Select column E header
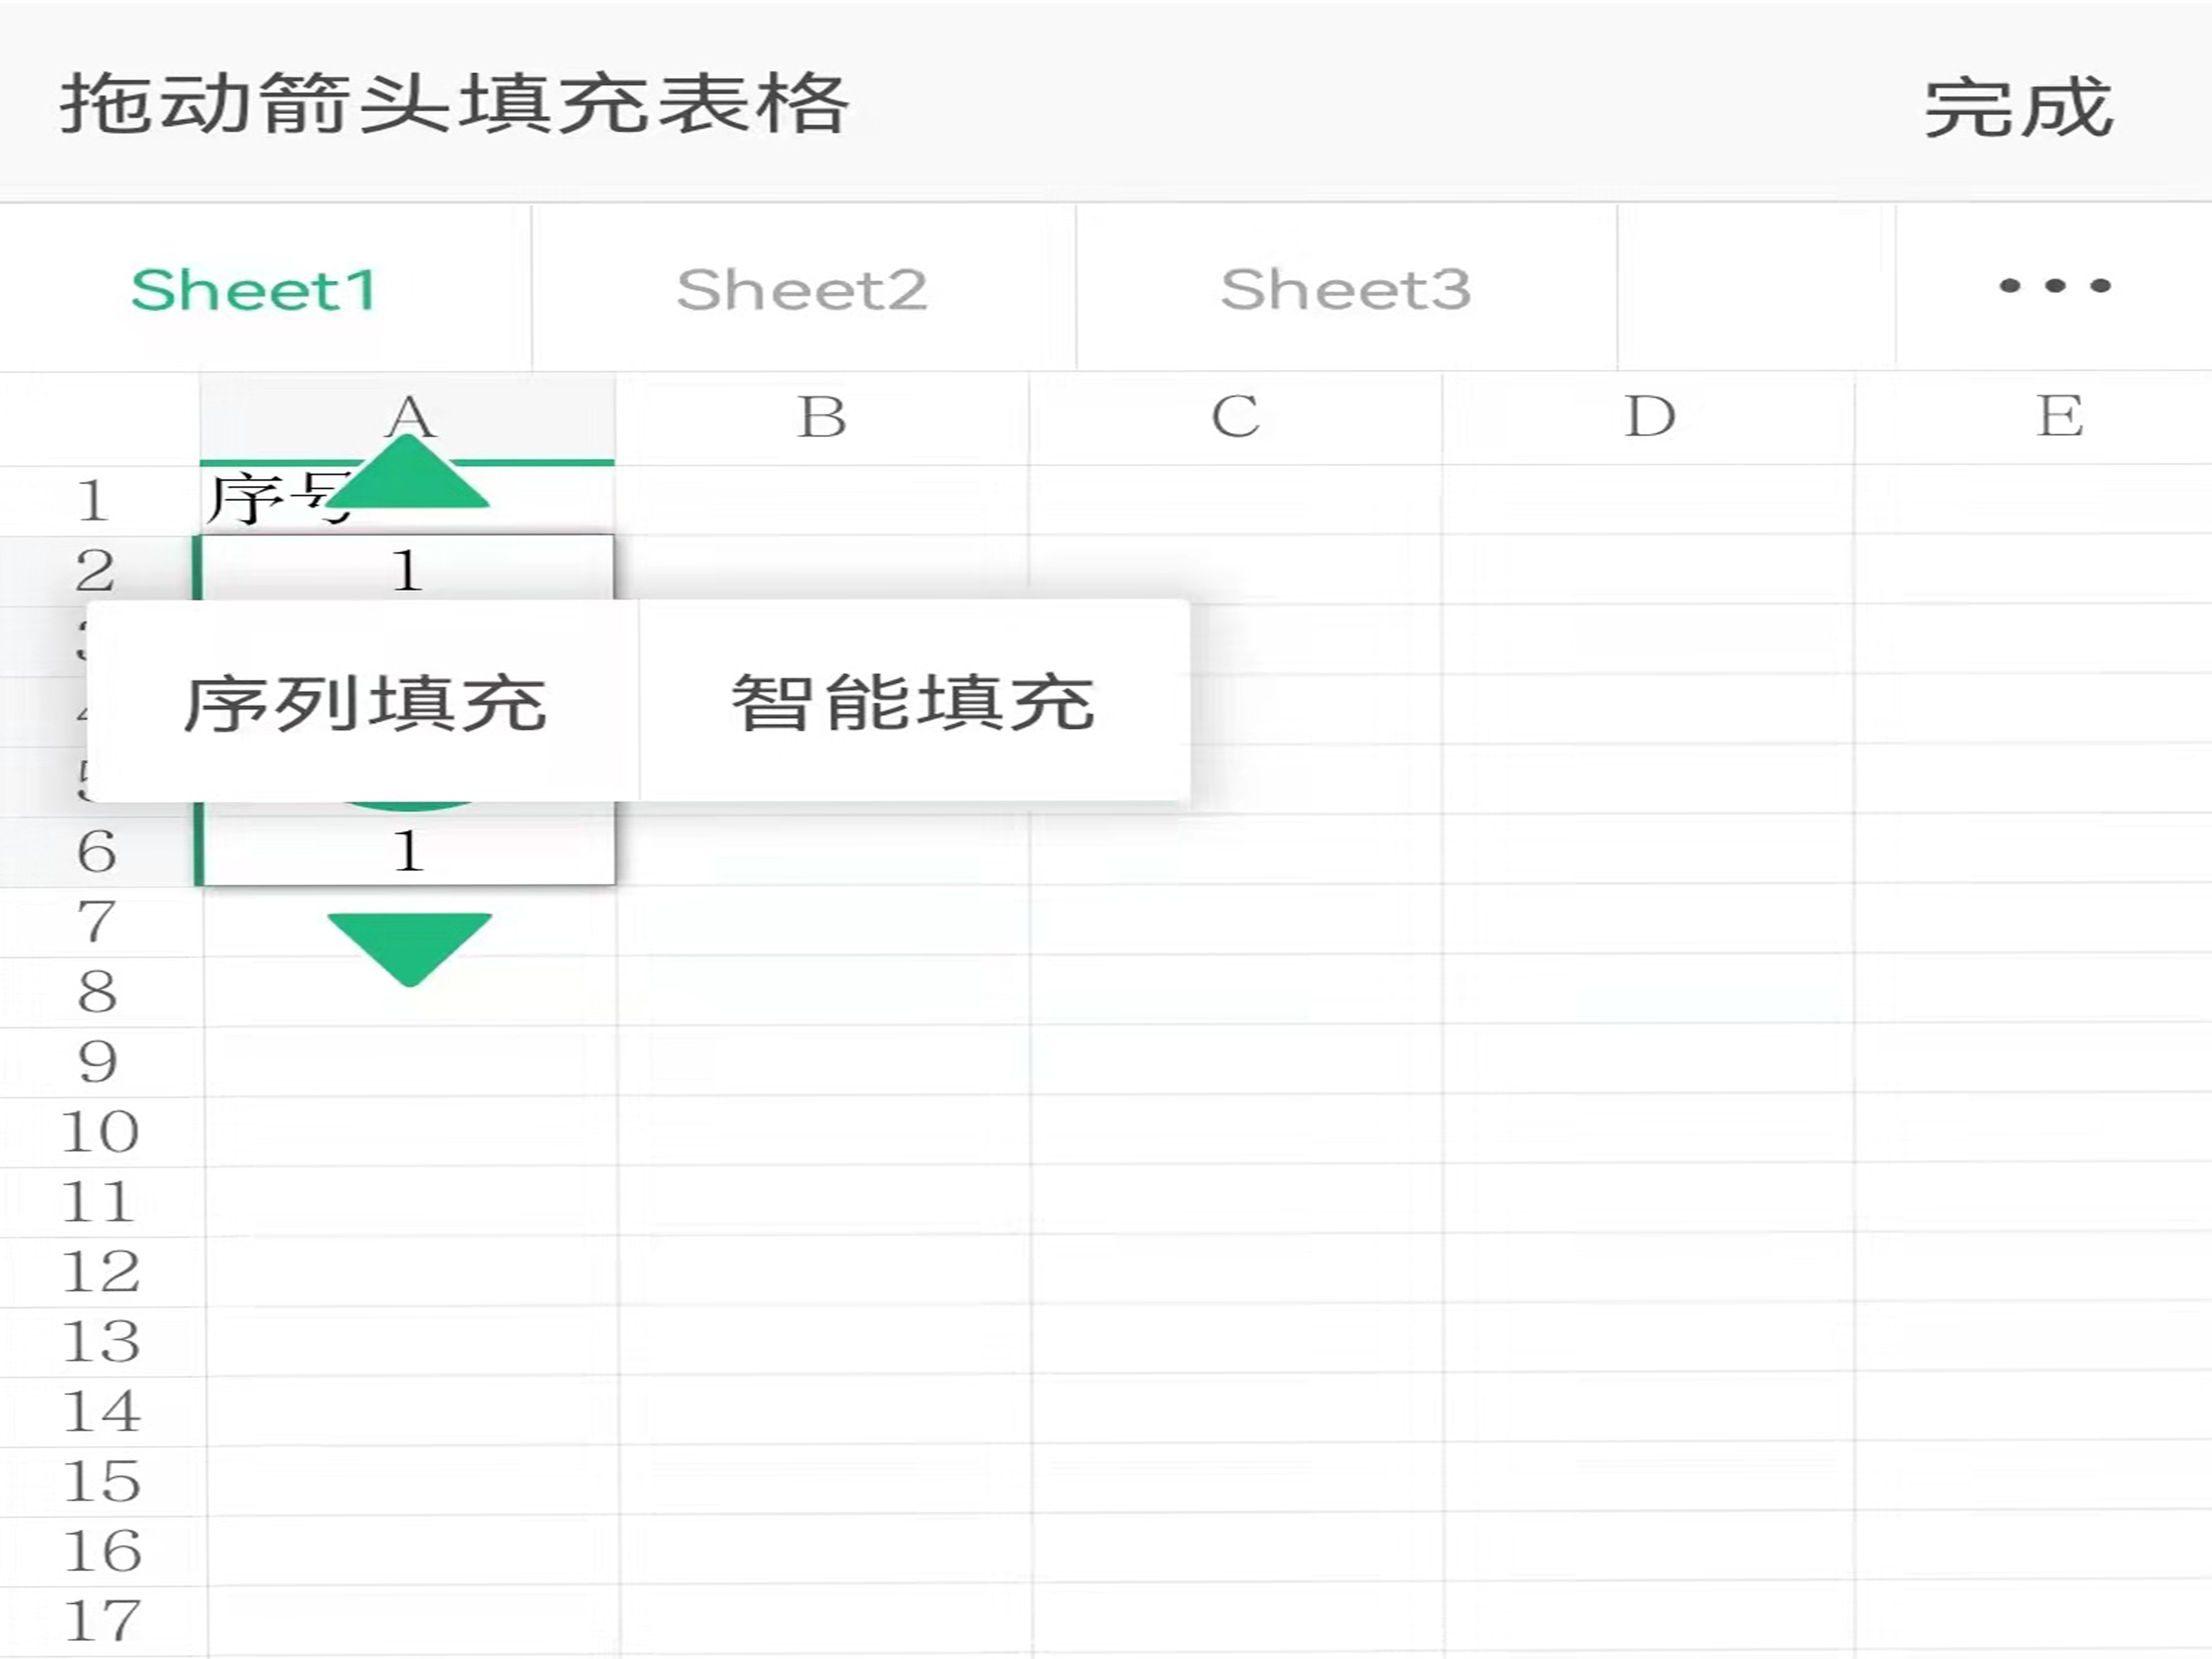Viewport: 2212px width, 1659px height. pyautogui.click(x=2060, y=417)
